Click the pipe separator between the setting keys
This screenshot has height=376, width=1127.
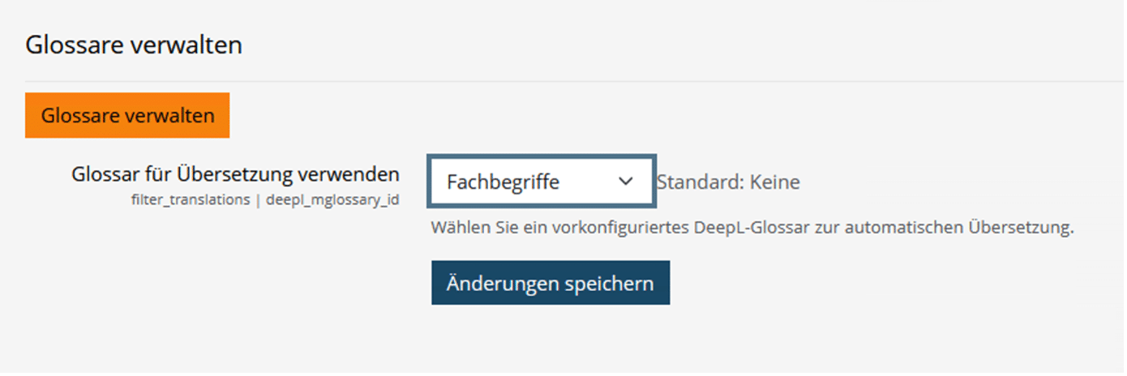tap(258, 199)
